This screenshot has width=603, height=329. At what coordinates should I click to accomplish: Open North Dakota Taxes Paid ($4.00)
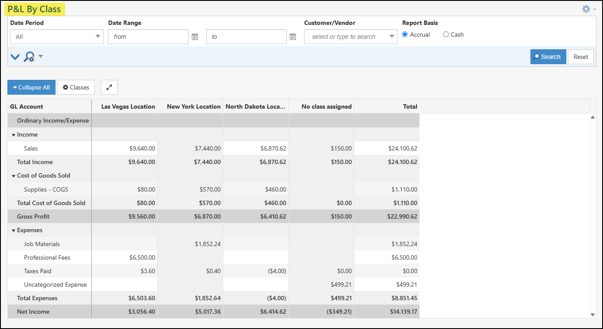tap(277, 271)
